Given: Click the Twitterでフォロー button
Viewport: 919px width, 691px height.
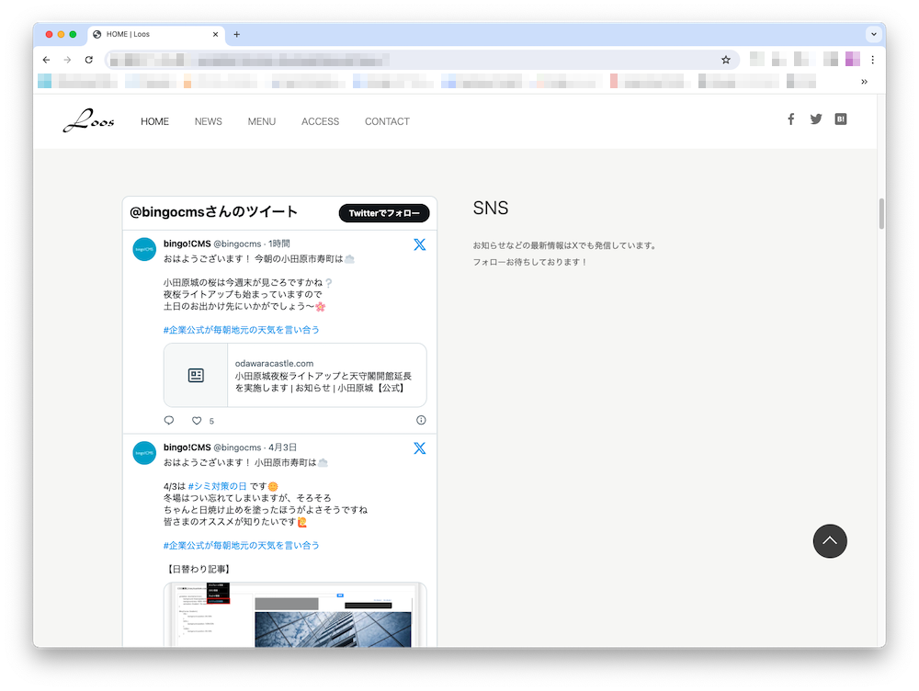Looking at the screenshot, I should 384,213.
